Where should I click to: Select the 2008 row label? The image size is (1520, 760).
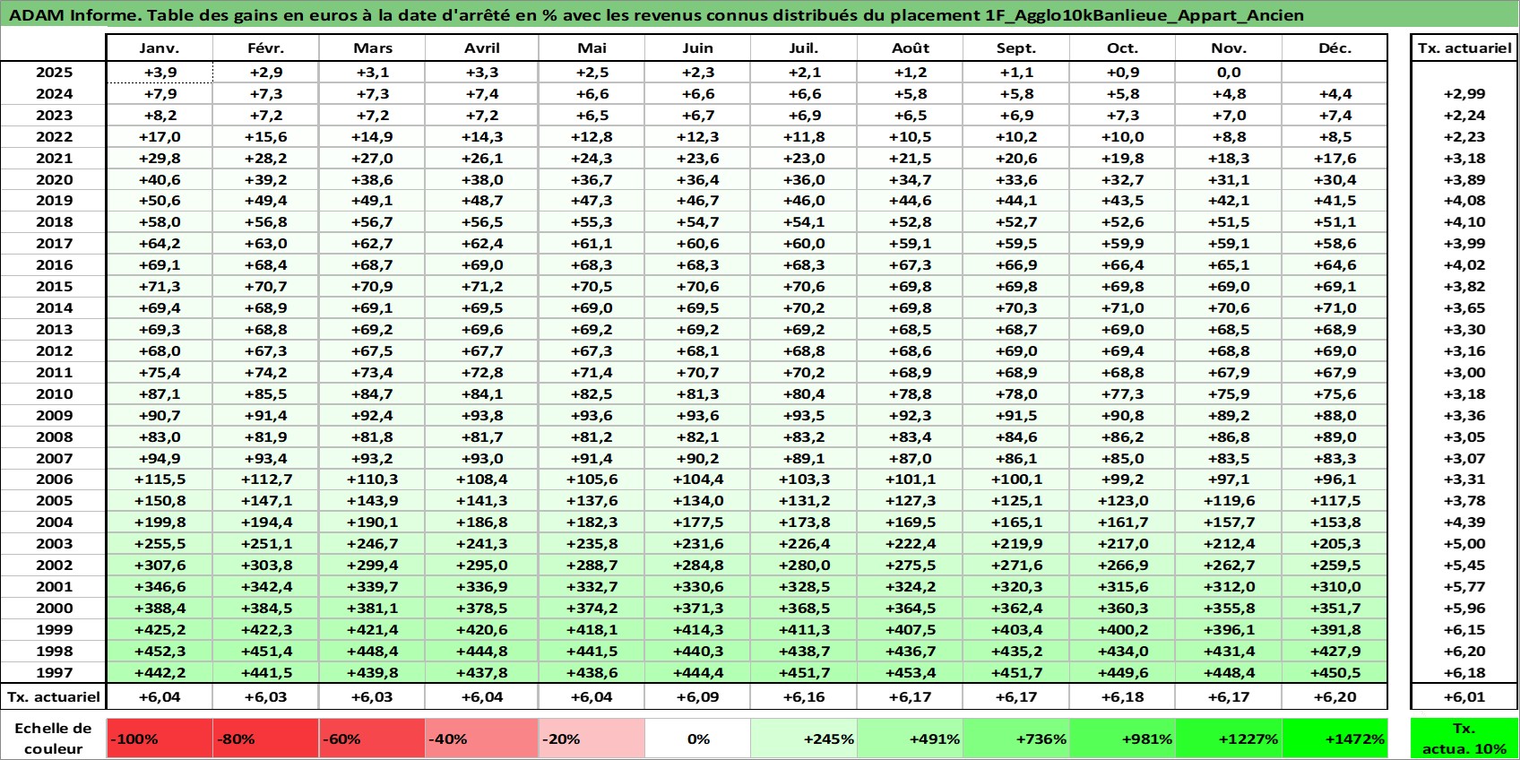click(54, 437)
